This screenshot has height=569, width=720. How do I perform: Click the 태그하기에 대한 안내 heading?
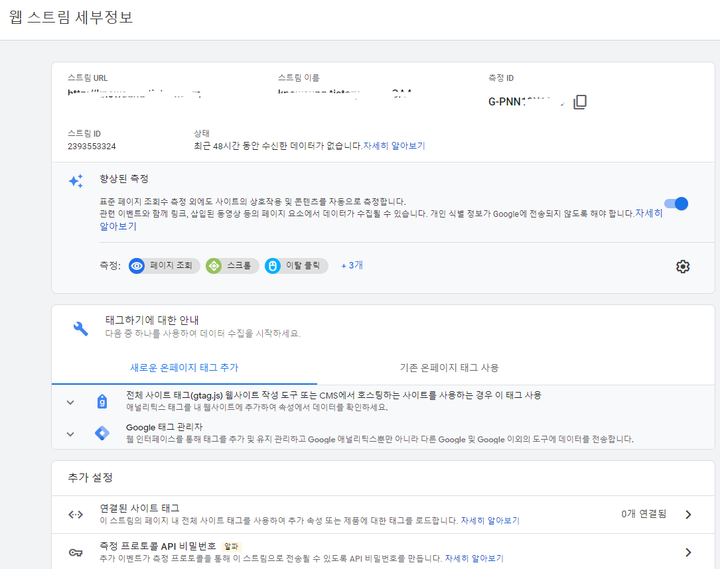(152, 320)
